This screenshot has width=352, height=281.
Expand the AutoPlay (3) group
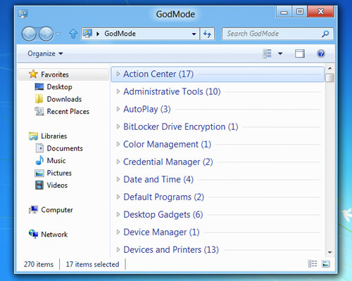pyautogui.click(x=118, y=109)
